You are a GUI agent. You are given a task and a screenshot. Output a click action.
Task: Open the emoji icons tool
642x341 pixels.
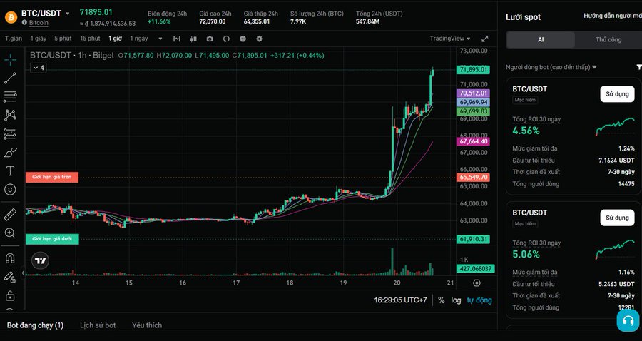10,189
